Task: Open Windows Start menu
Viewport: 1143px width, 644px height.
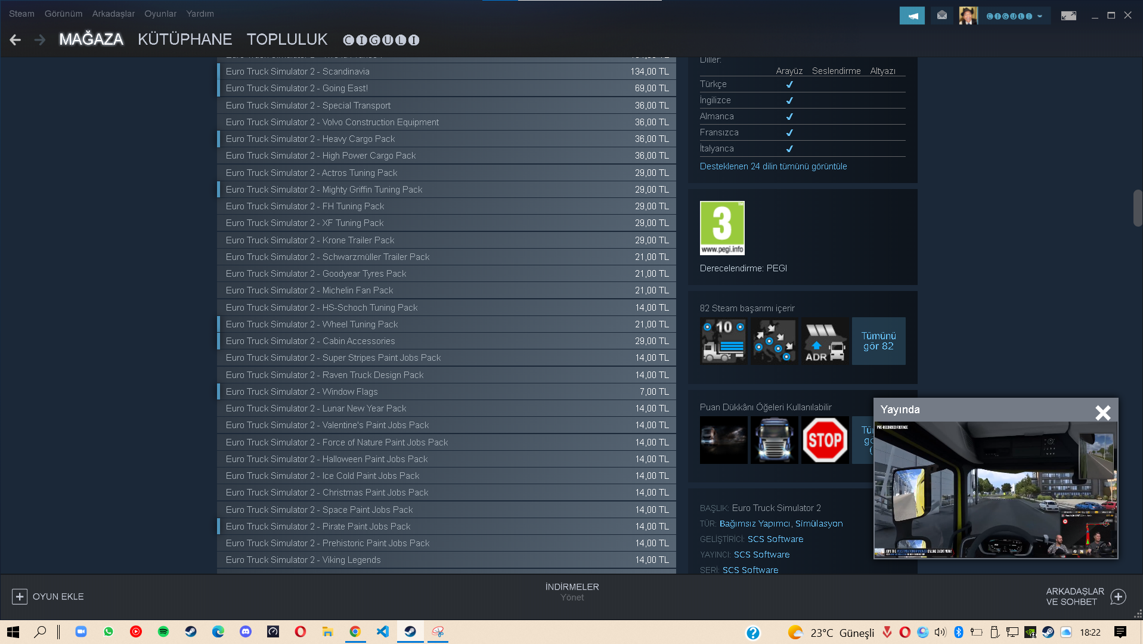Action: coord(13,631)
